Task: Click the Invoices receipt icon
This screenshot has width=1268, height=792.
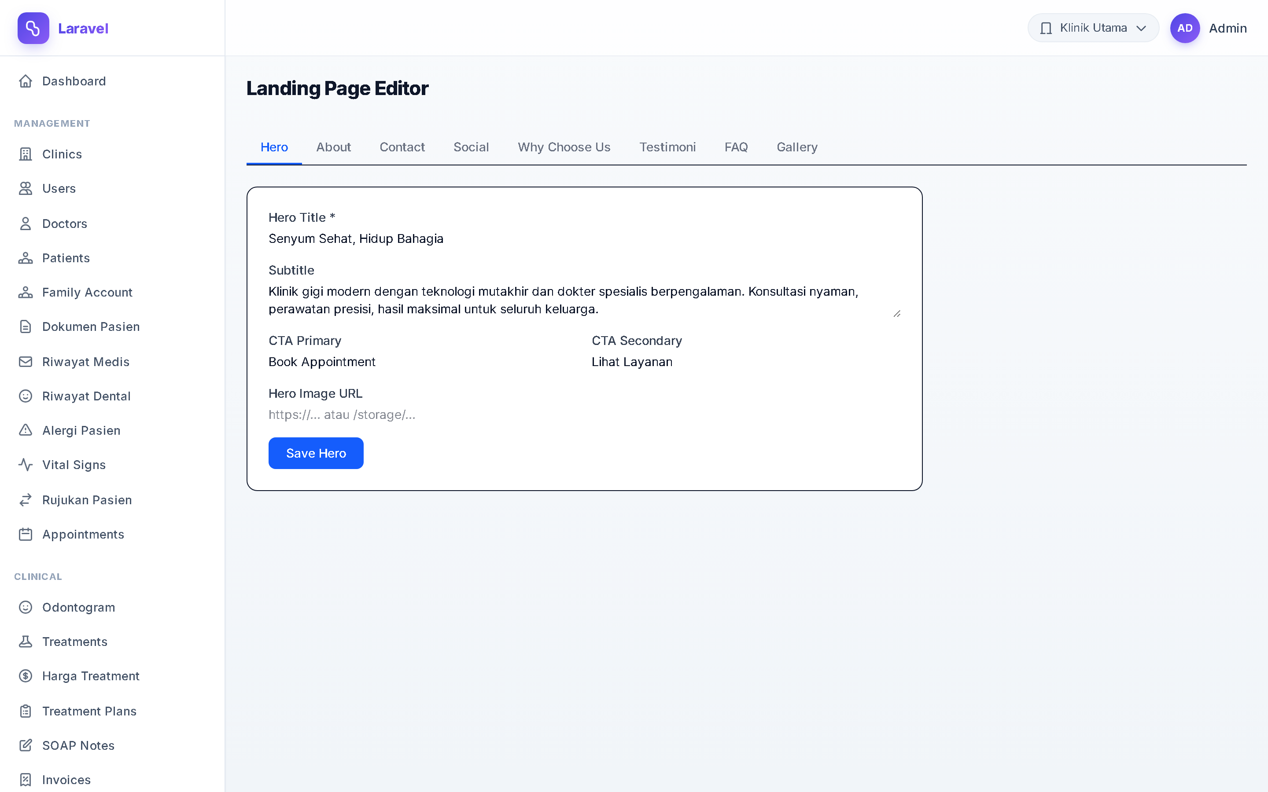Action: (x=26, y=780)
